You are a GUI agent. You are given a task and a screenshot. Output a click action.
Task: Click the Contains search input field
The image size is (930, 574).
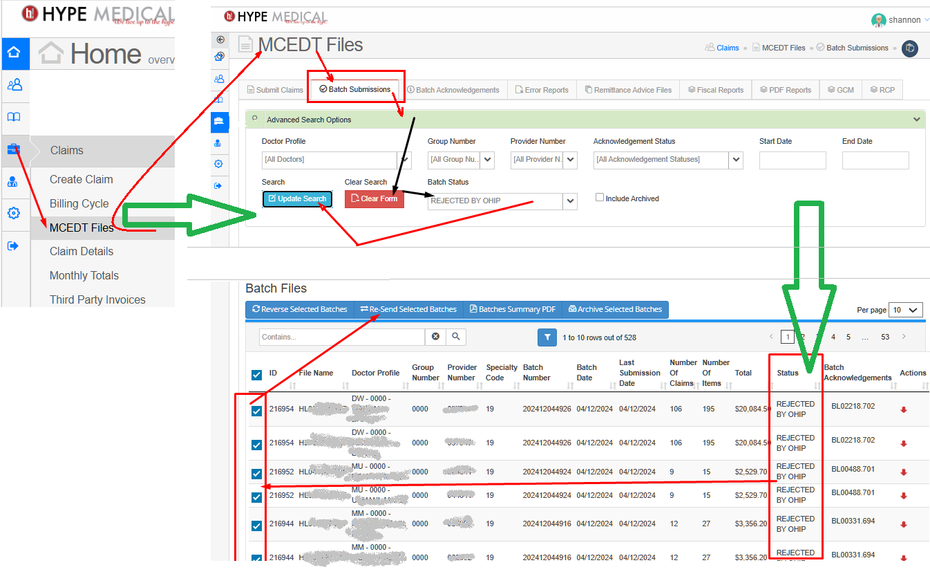point(342,337)
